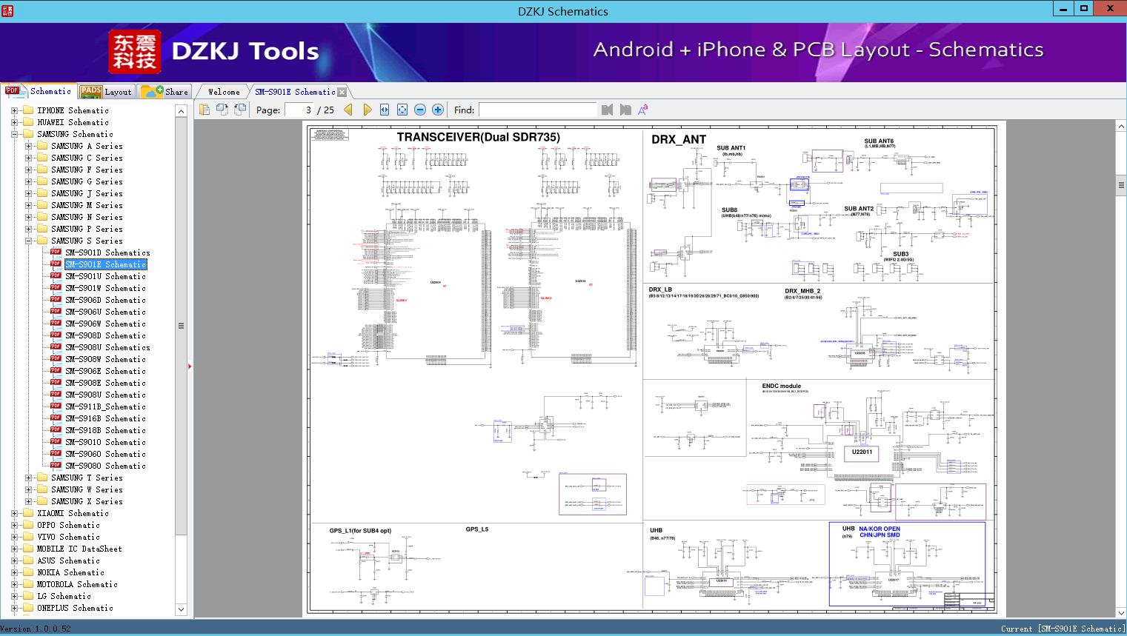Open the Welcome tab
1127x636 pixels.
(x=224, y=92)
